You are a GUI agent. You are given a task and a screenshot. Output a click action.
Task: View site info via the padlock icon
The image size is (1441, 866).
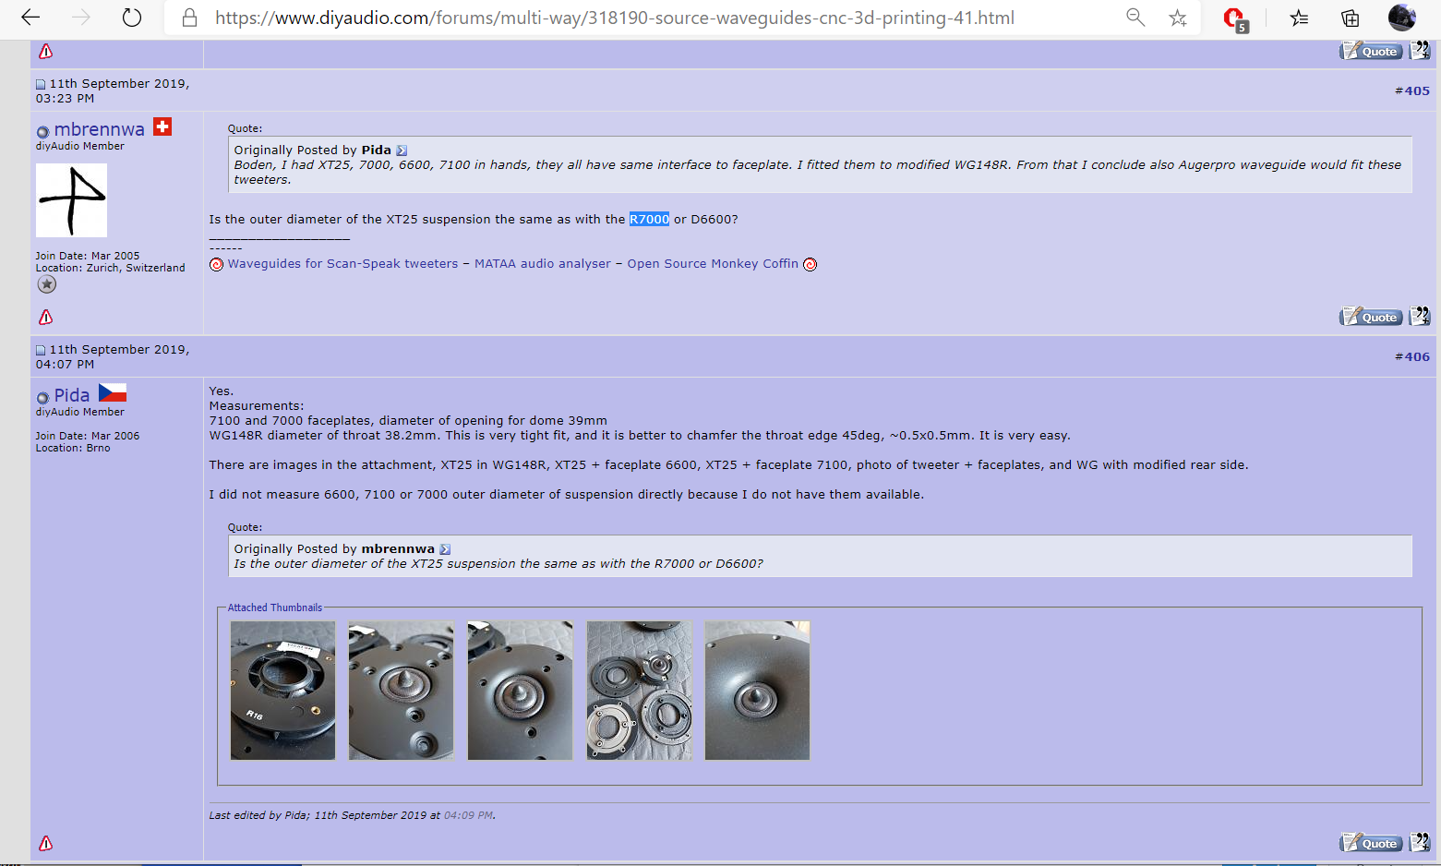point(189,18)
